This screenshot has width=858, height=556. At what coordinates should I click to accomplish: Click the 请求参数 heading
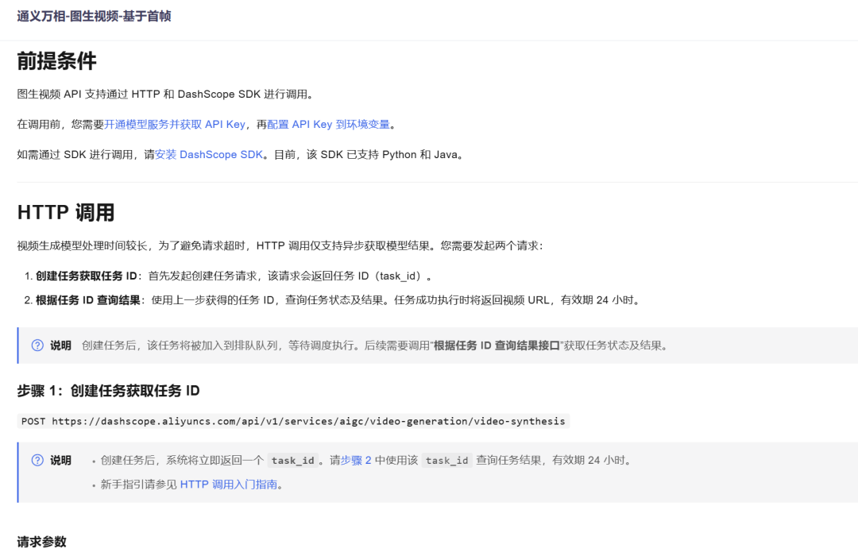[41, 542]
